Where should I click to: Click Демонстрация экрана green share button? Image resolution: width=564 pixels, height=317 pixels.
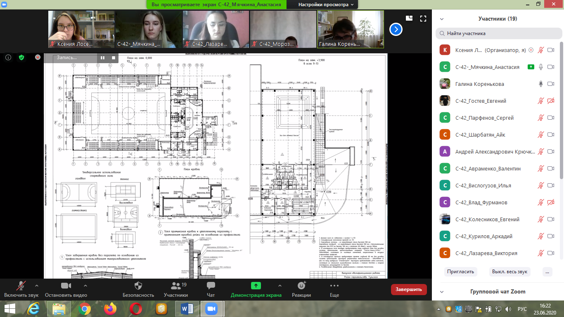(x=256, y=289)
